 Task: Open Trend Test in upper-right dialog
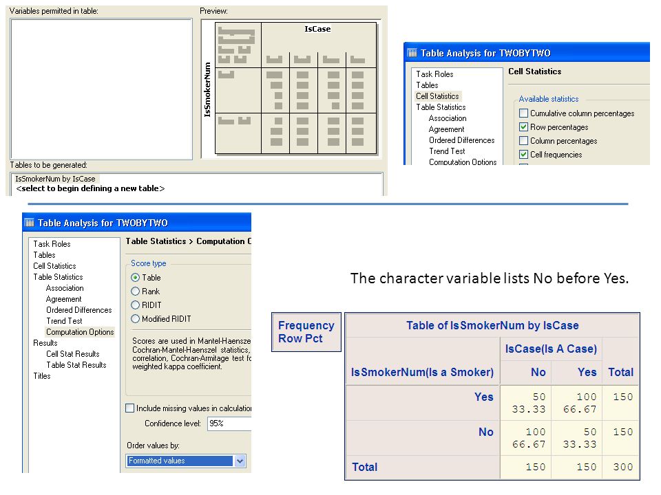(x=448, y=151)
